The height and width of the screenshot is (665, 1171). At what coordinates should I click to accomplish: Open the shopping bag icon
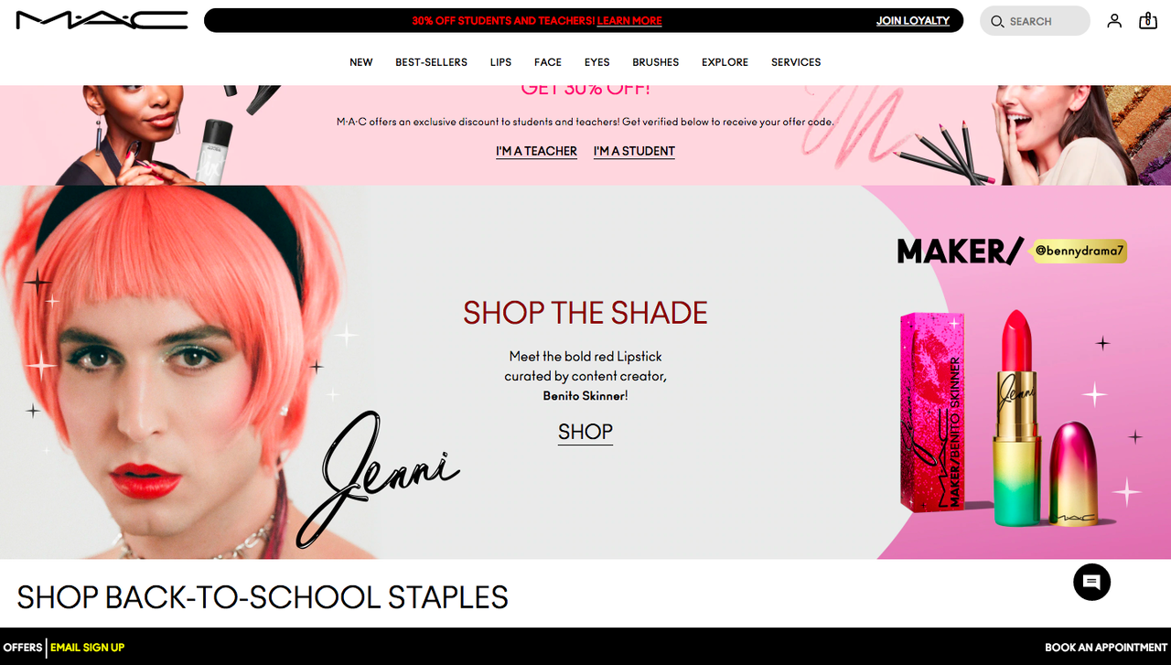(1148, 20)
